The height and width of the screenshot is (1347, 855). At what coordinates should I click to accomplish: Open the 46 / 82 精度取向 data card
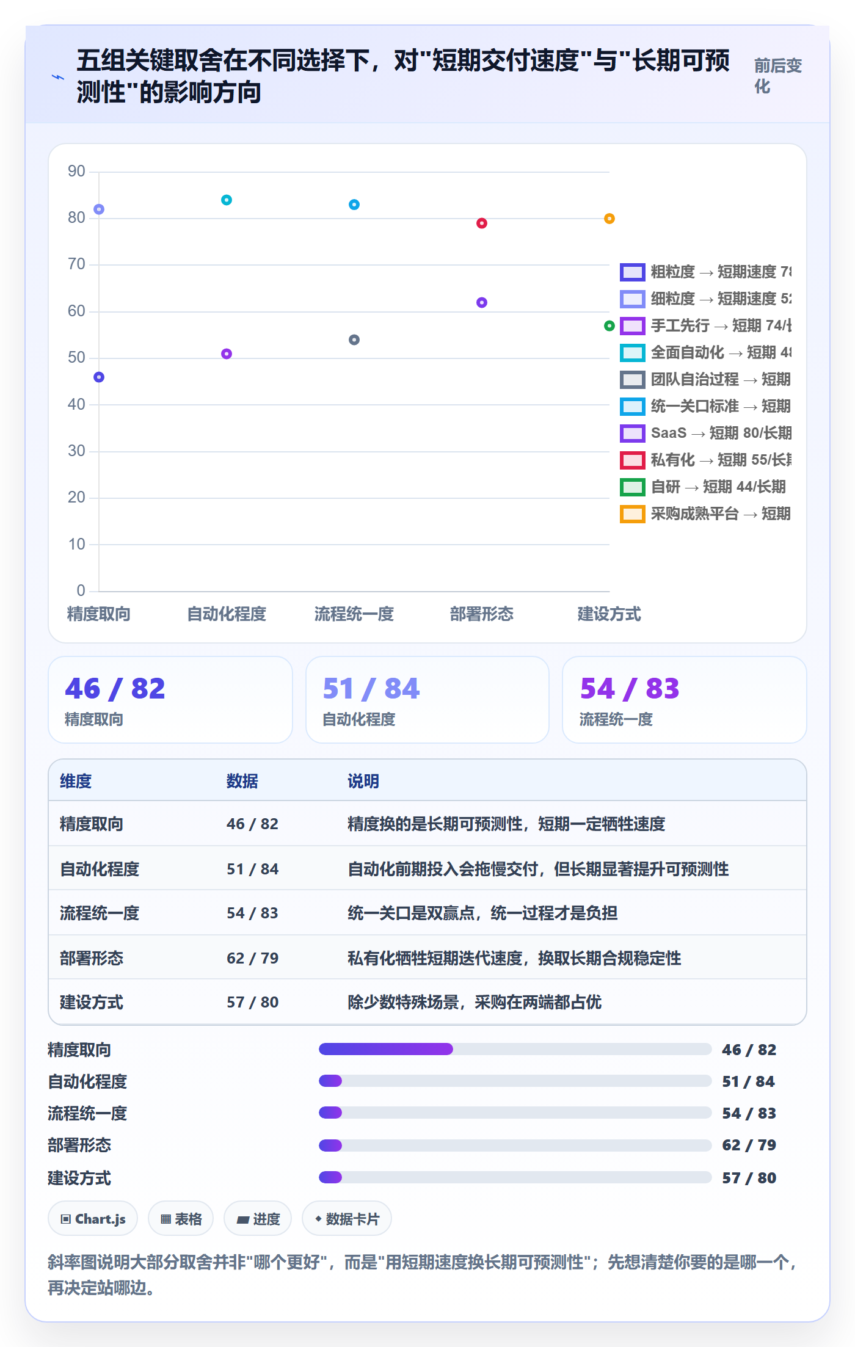(x=170, y=700)
